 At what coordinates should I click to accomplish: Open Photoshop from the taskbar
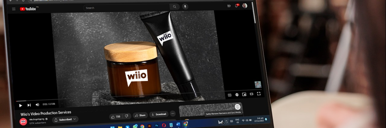(157, 125)
